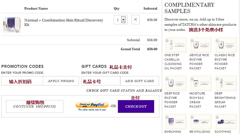
Task: Click Continue Shopping button
Action: (x=35, y=107)
